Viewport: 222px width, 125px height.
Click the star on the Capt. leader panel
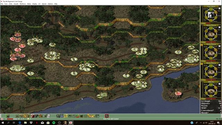[219, 8]
